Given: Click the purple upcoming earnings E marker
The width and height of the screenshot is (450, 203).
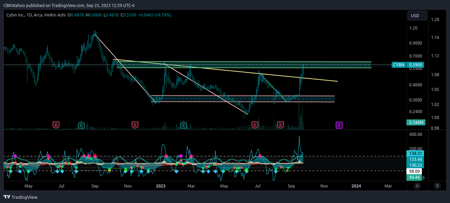Looking at the screenshot, I should tap(339, 125).
